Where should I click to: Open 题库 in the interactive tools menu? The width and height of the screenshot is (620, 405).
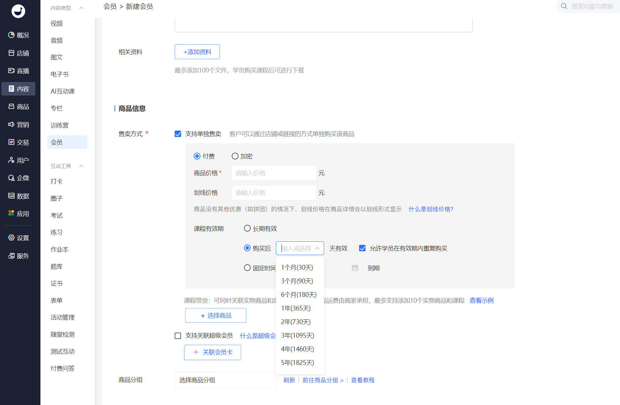tap(57, 266)
